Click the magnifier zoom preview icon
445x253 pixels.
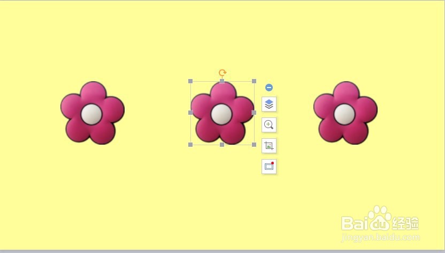[269, 125]
